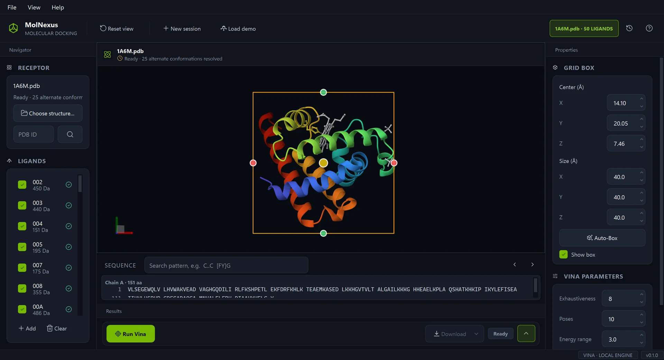Increase Exhaustiveness value stepper
Viewport: 664px width, 360px height.
(x=642, y=295)
